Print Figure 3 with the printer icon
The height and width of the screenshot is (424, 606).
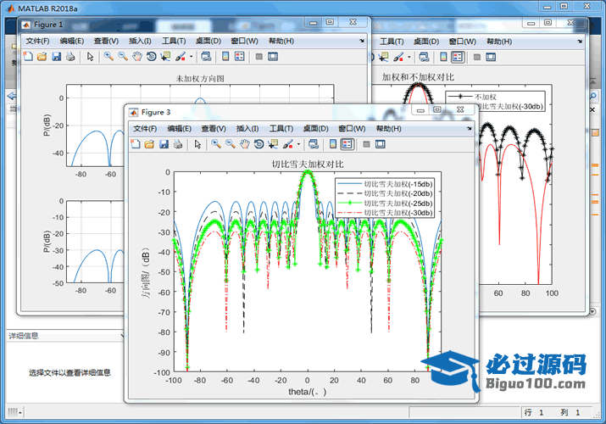tap(178, 144)
